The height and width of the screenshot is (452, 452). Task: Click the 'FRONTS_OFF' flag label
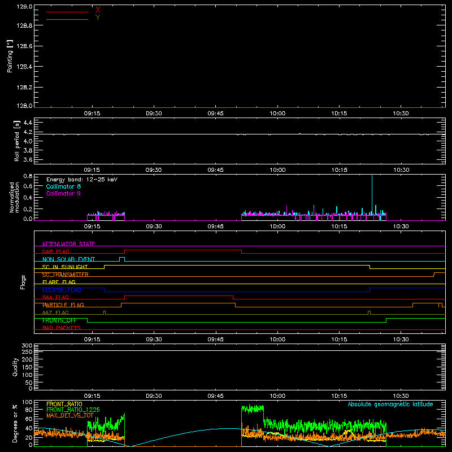tap(59, 320)
